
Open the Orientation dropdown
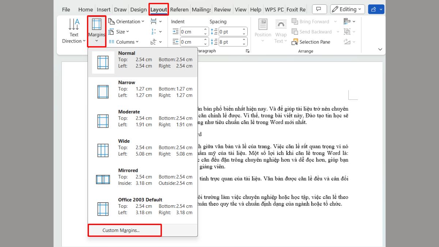tap(126, 21)
